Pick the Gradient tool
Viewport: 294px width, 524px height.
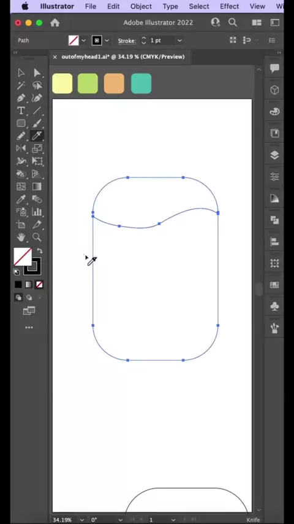pyautogui.click(x=37, y=187)
